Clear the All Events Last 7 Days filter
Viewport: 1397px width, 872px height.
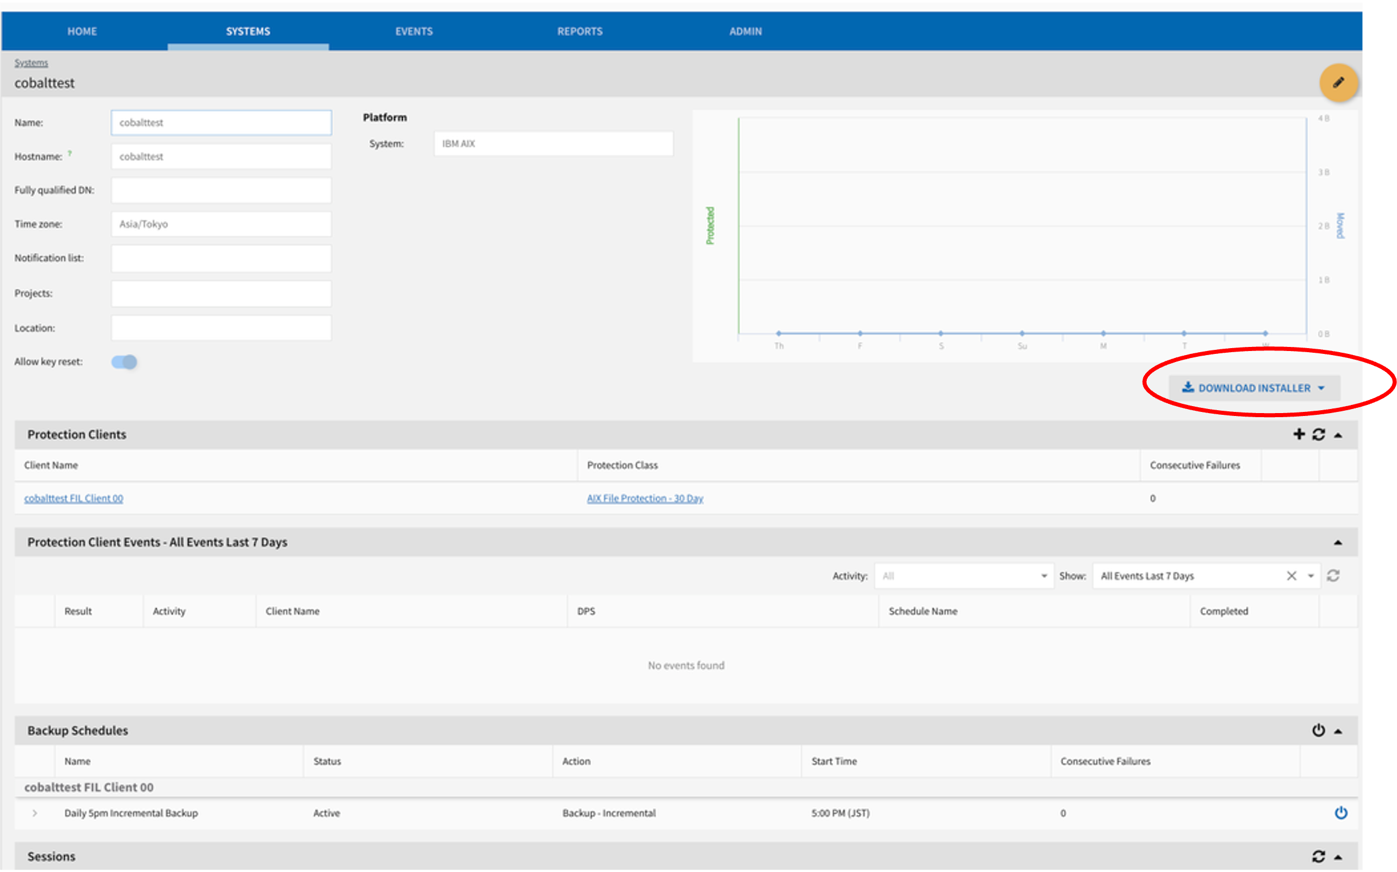(x=1291, y=576)
